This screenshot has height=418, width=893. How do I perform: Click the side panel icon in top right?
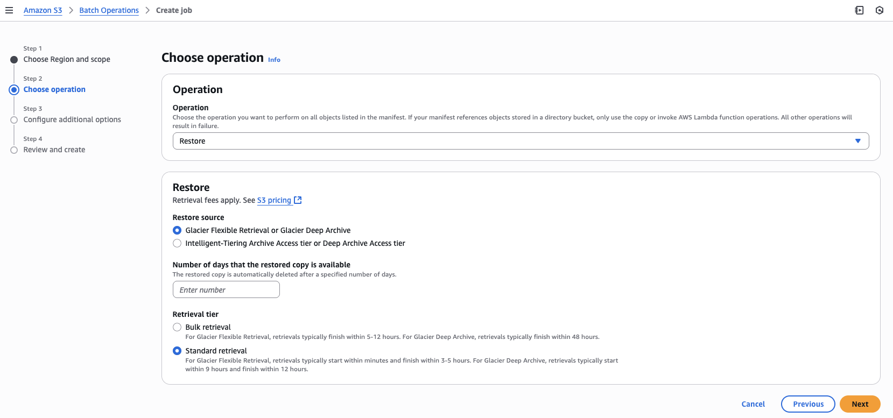pos(859,10)
